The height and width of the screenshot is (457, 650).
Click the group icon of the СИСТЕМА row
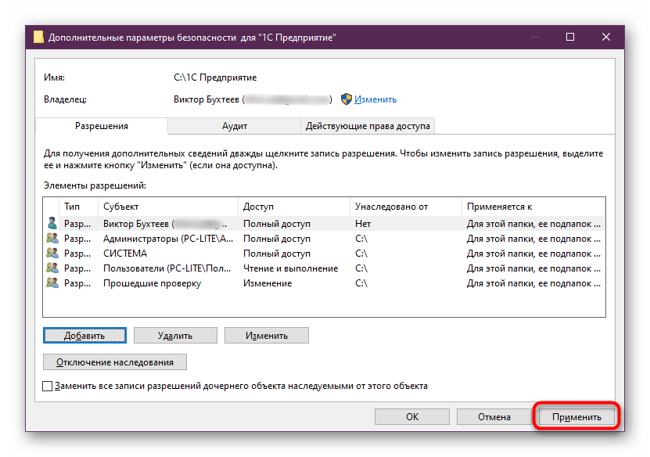pyautogui.click(x=52, y=253)
